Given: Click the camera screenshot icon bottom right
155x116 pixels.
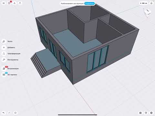Looking at the screenshot, I should coord(140,113).
